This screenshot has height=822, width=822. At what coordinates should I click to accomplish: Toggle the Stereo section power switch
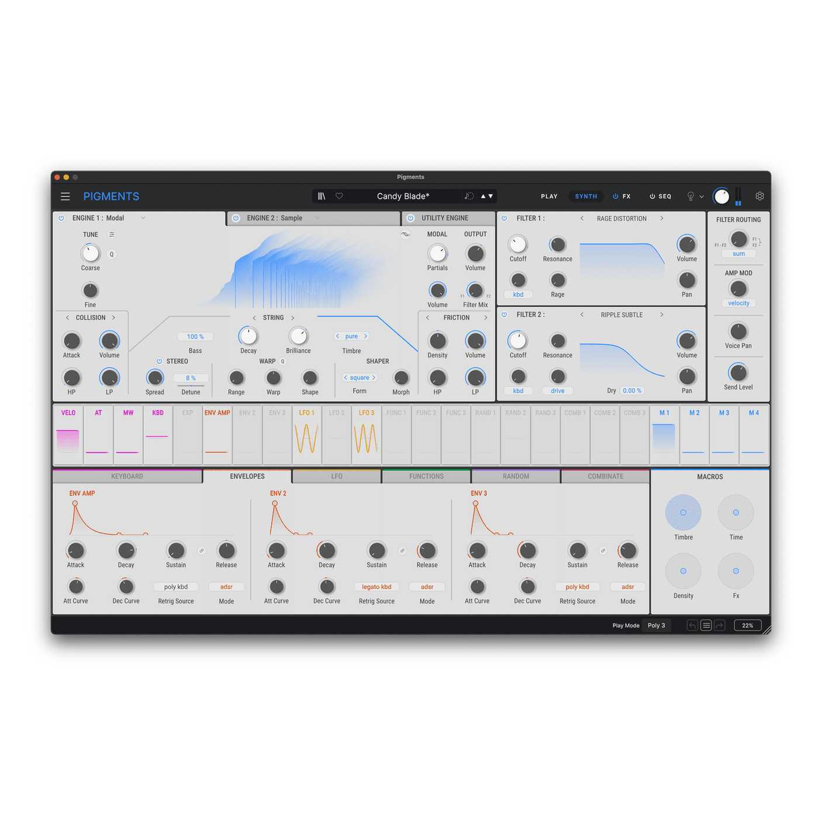click(158, 361)
